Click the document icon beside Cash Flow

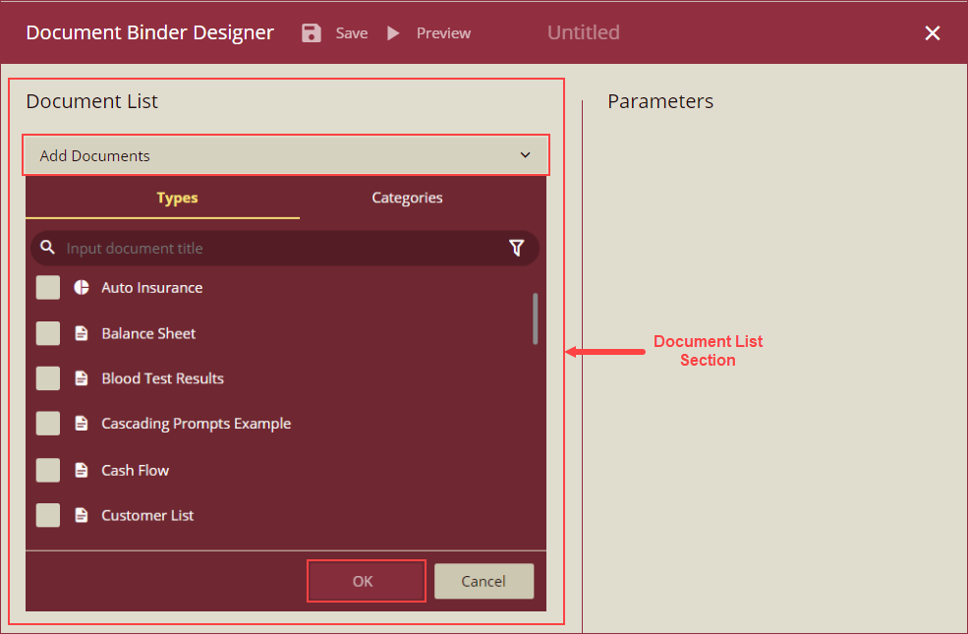tap(82, 470)
